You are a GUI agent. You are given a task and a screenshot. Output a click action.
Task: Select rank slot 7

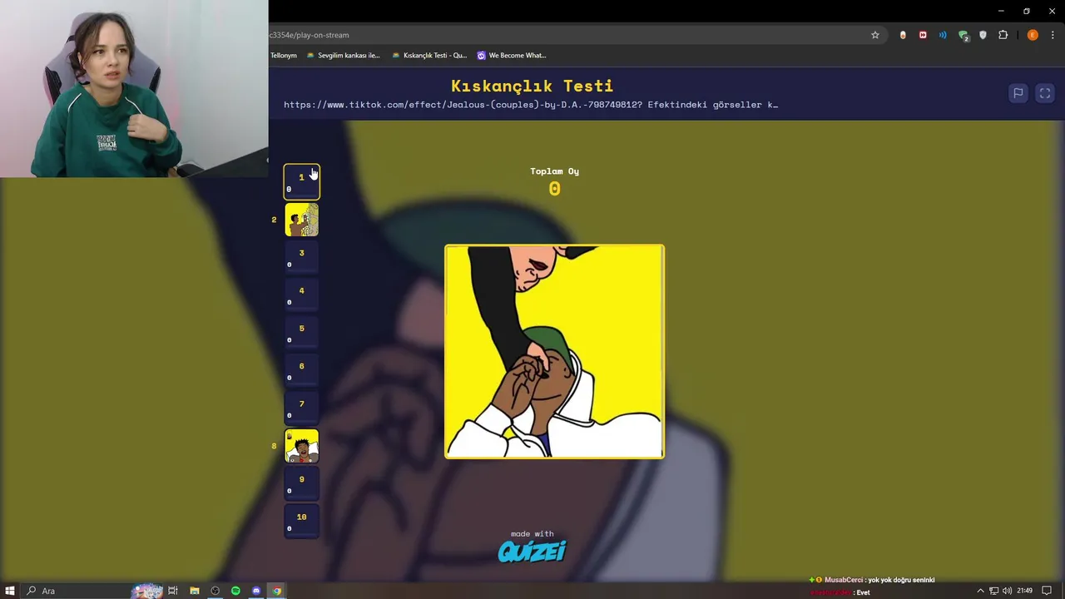click(301, 408)
